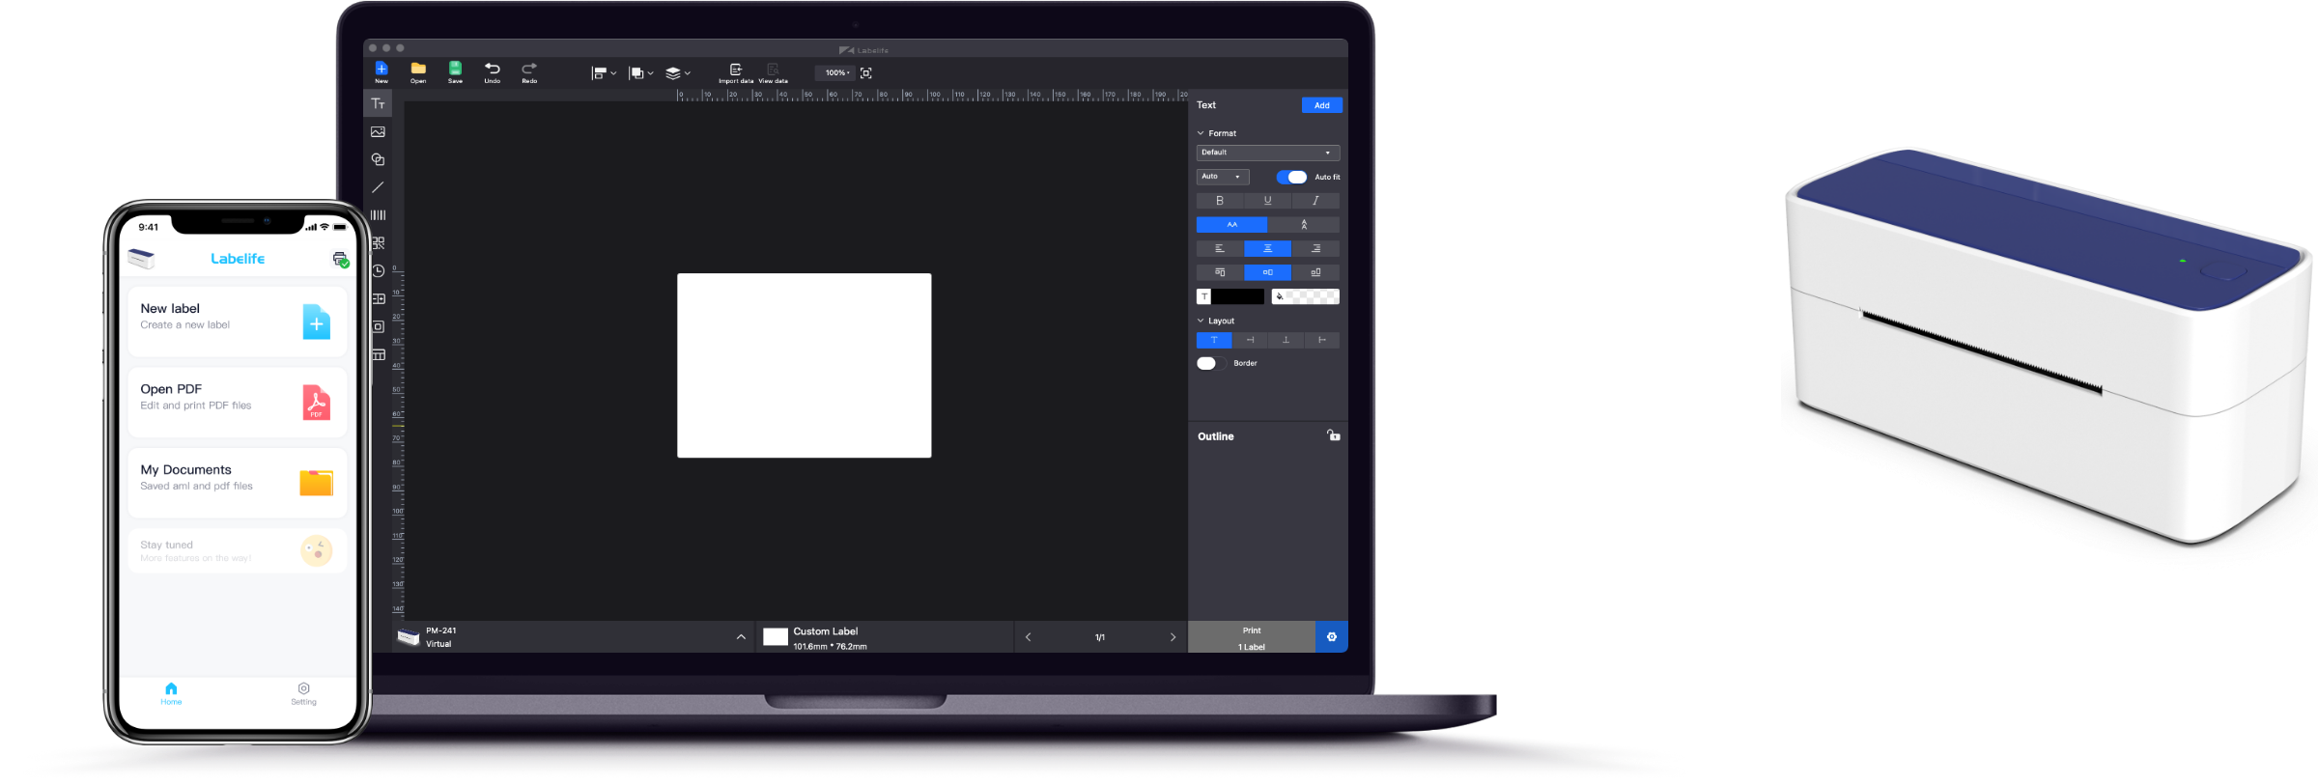The image size is (2318, 784).
Task: Click the fit-to-screen icon beside zoom
Action: coord(865,73)
